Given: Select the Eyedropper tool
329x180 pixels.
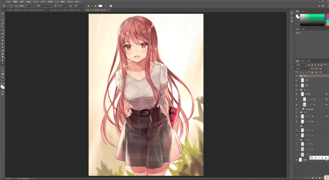Looking at the screenshot, I should 2,30.
